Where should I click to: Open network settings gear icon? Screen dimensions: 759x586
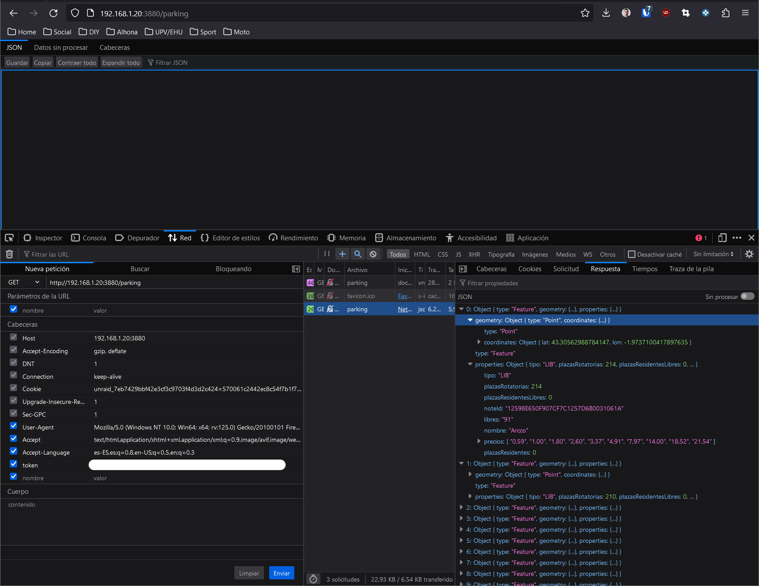tap(749, 254)
